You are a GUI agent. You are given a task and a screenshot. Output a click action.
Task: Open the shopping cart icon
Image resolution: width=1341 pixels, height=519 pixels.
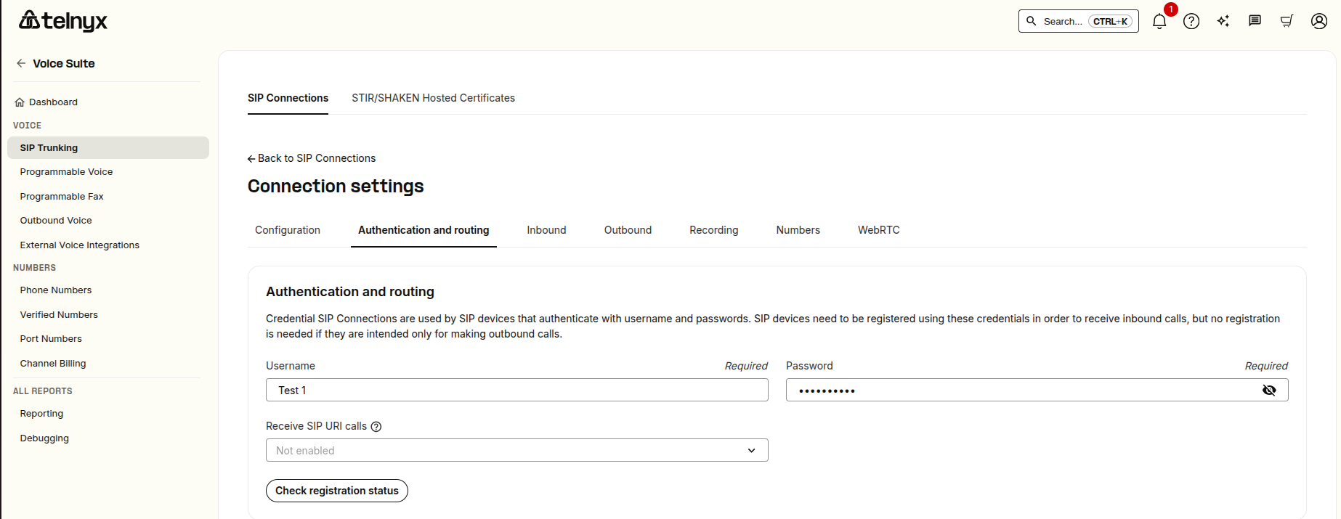pos(1287,21)
